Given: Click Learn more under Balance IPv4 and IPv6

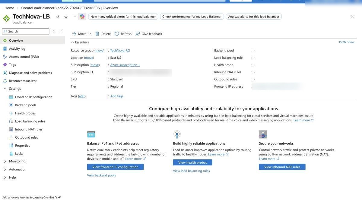Looking at the screenshot, I should point(135,159).
